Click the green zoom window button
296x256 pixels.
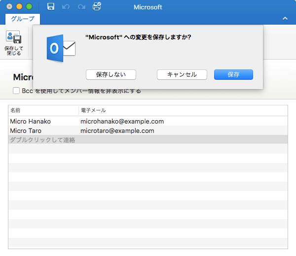[x=29, y=6]
